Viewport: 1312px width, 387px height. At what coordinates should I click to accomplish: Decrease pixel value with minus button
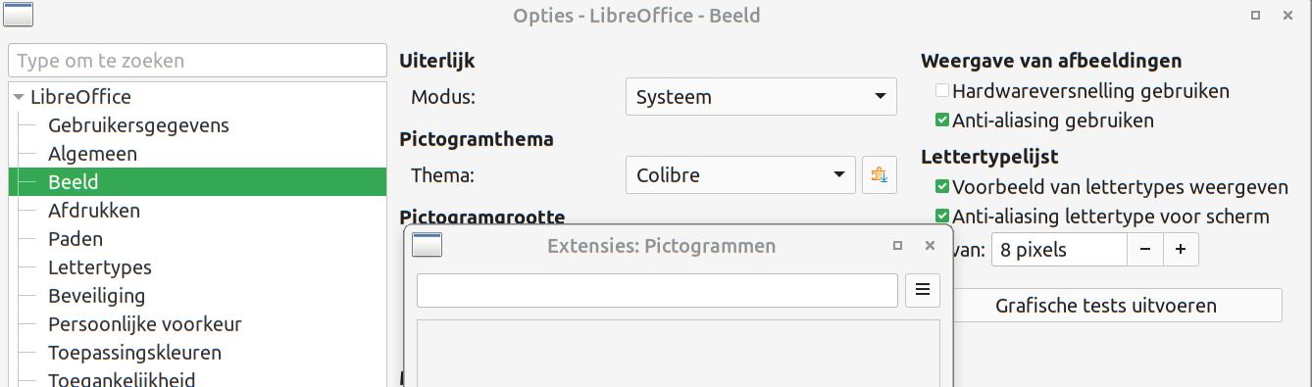[1145, 250]
